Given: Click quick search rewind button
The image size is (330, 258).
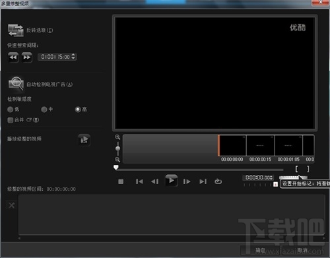Looking at the screenshot, I should (13, 57).
